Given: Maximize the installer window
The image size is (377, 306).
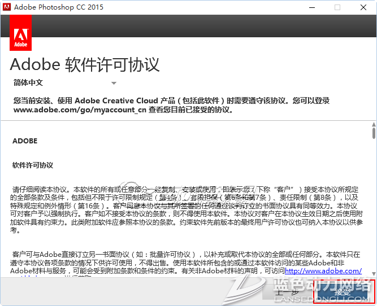Looking at the screenshot, I should point(337,7).
